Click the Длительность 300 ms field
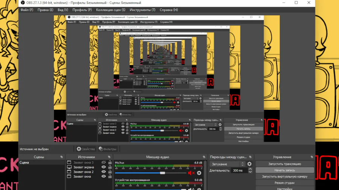 tap(240, 170)
